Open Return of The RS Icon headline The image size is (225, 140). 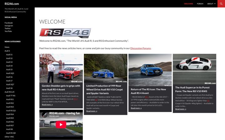tap(148, 91)
